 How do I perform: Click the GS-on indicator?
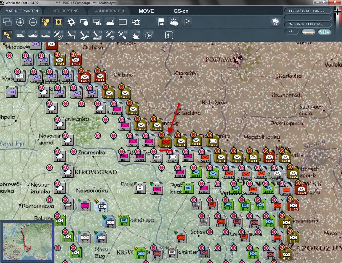(181, 11)
